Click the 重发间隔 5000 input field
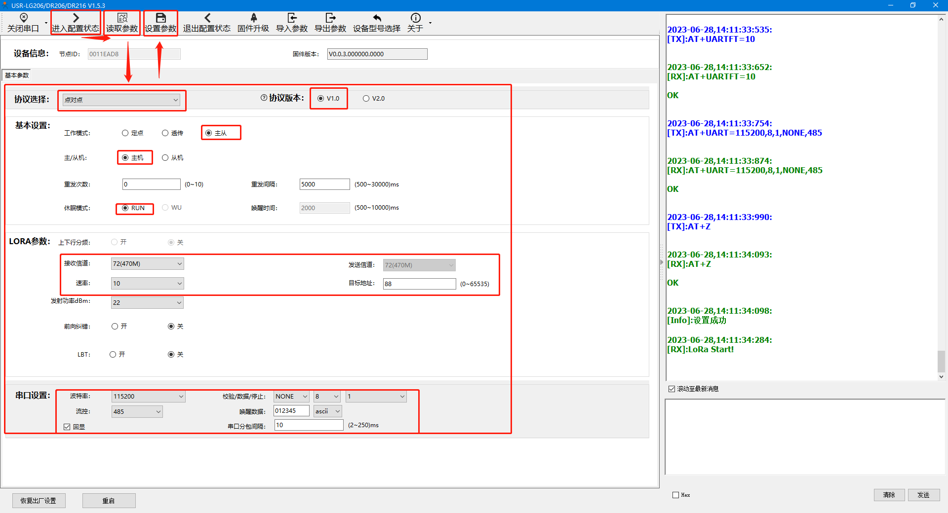Image resolution: width=948 pixels, height=513 pixels. pyautogui.click(x=324, y=184)
